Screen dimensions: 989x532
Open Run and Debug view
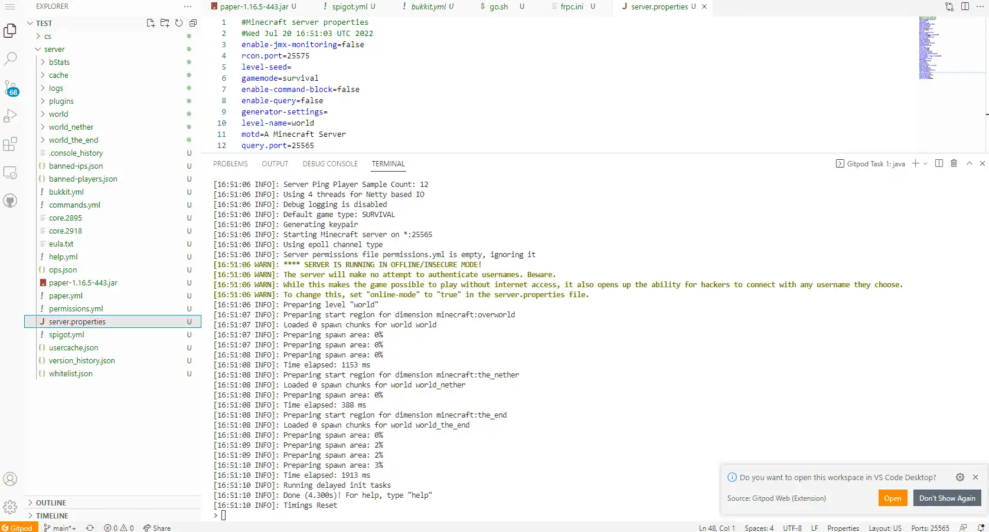click(11, 116)
